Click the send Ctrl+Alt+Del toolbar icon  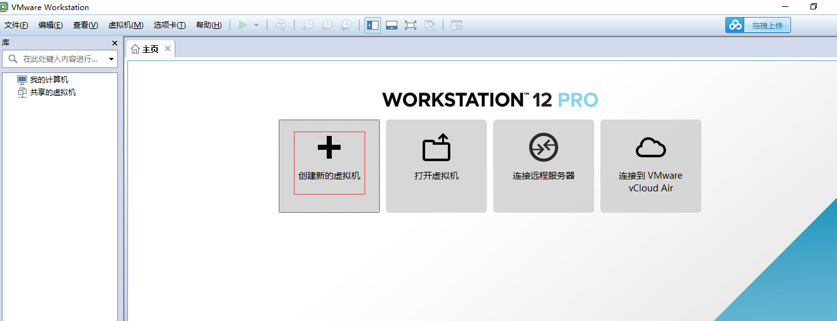281,25
